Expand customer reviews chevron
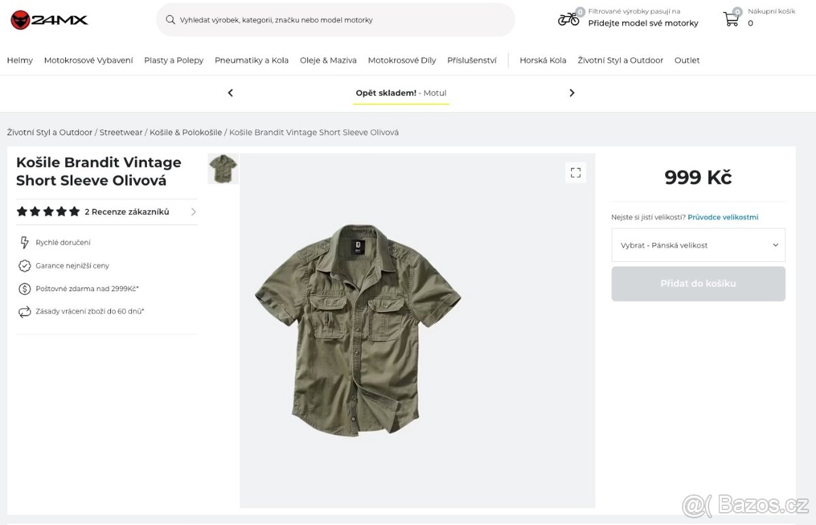 (193, 211)
